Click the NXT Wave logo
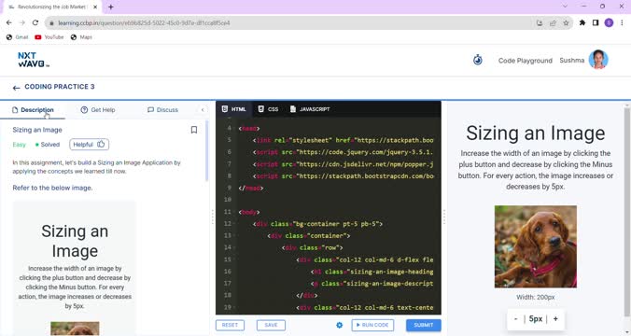 click(x=34, y=60)
